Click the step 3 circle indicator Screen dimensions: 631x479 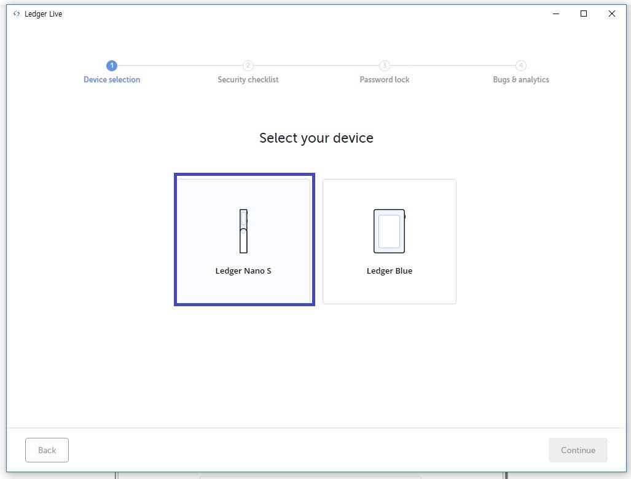pos(385,65)
